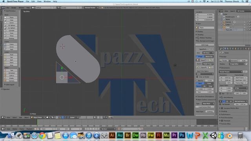
Task: Open the Render Presets dropdown
Action: tap(231, 72)
